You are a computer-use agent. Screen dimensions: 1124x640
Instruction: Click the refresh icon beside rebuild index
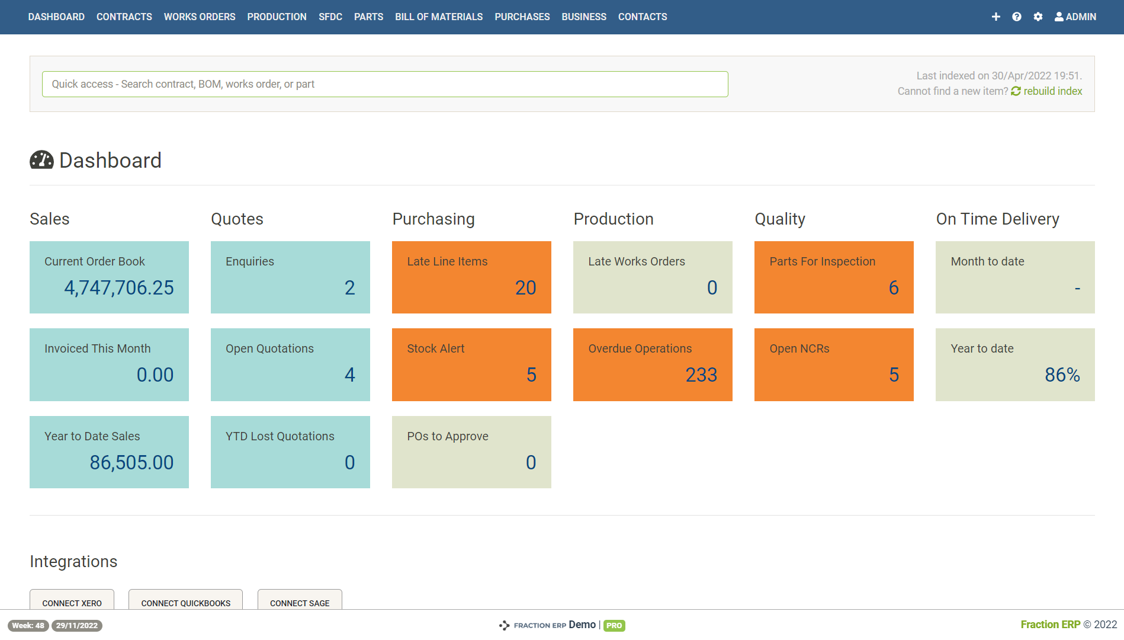[x=1015, y=91]
